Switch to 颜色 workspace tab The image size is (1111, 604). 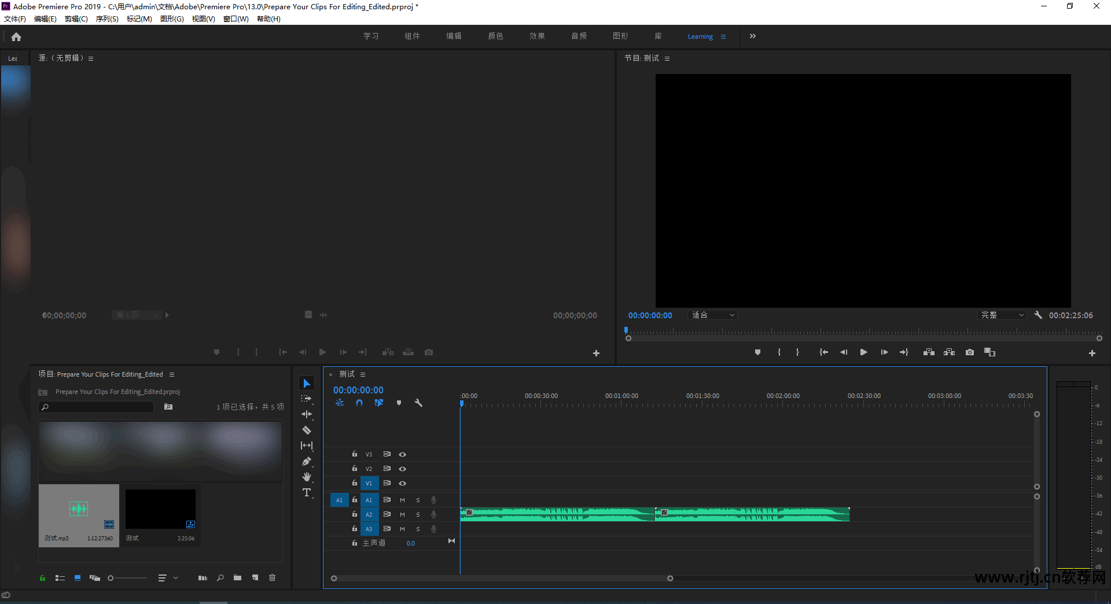tap(495, 36)
